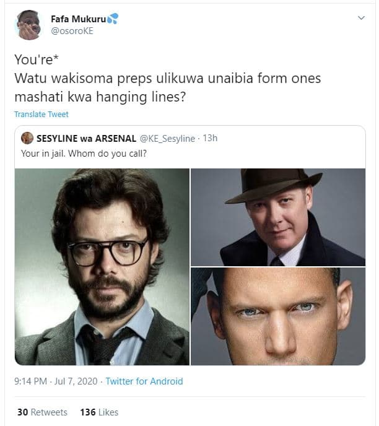Open the man in fedora hat photo

pos(277,217)
